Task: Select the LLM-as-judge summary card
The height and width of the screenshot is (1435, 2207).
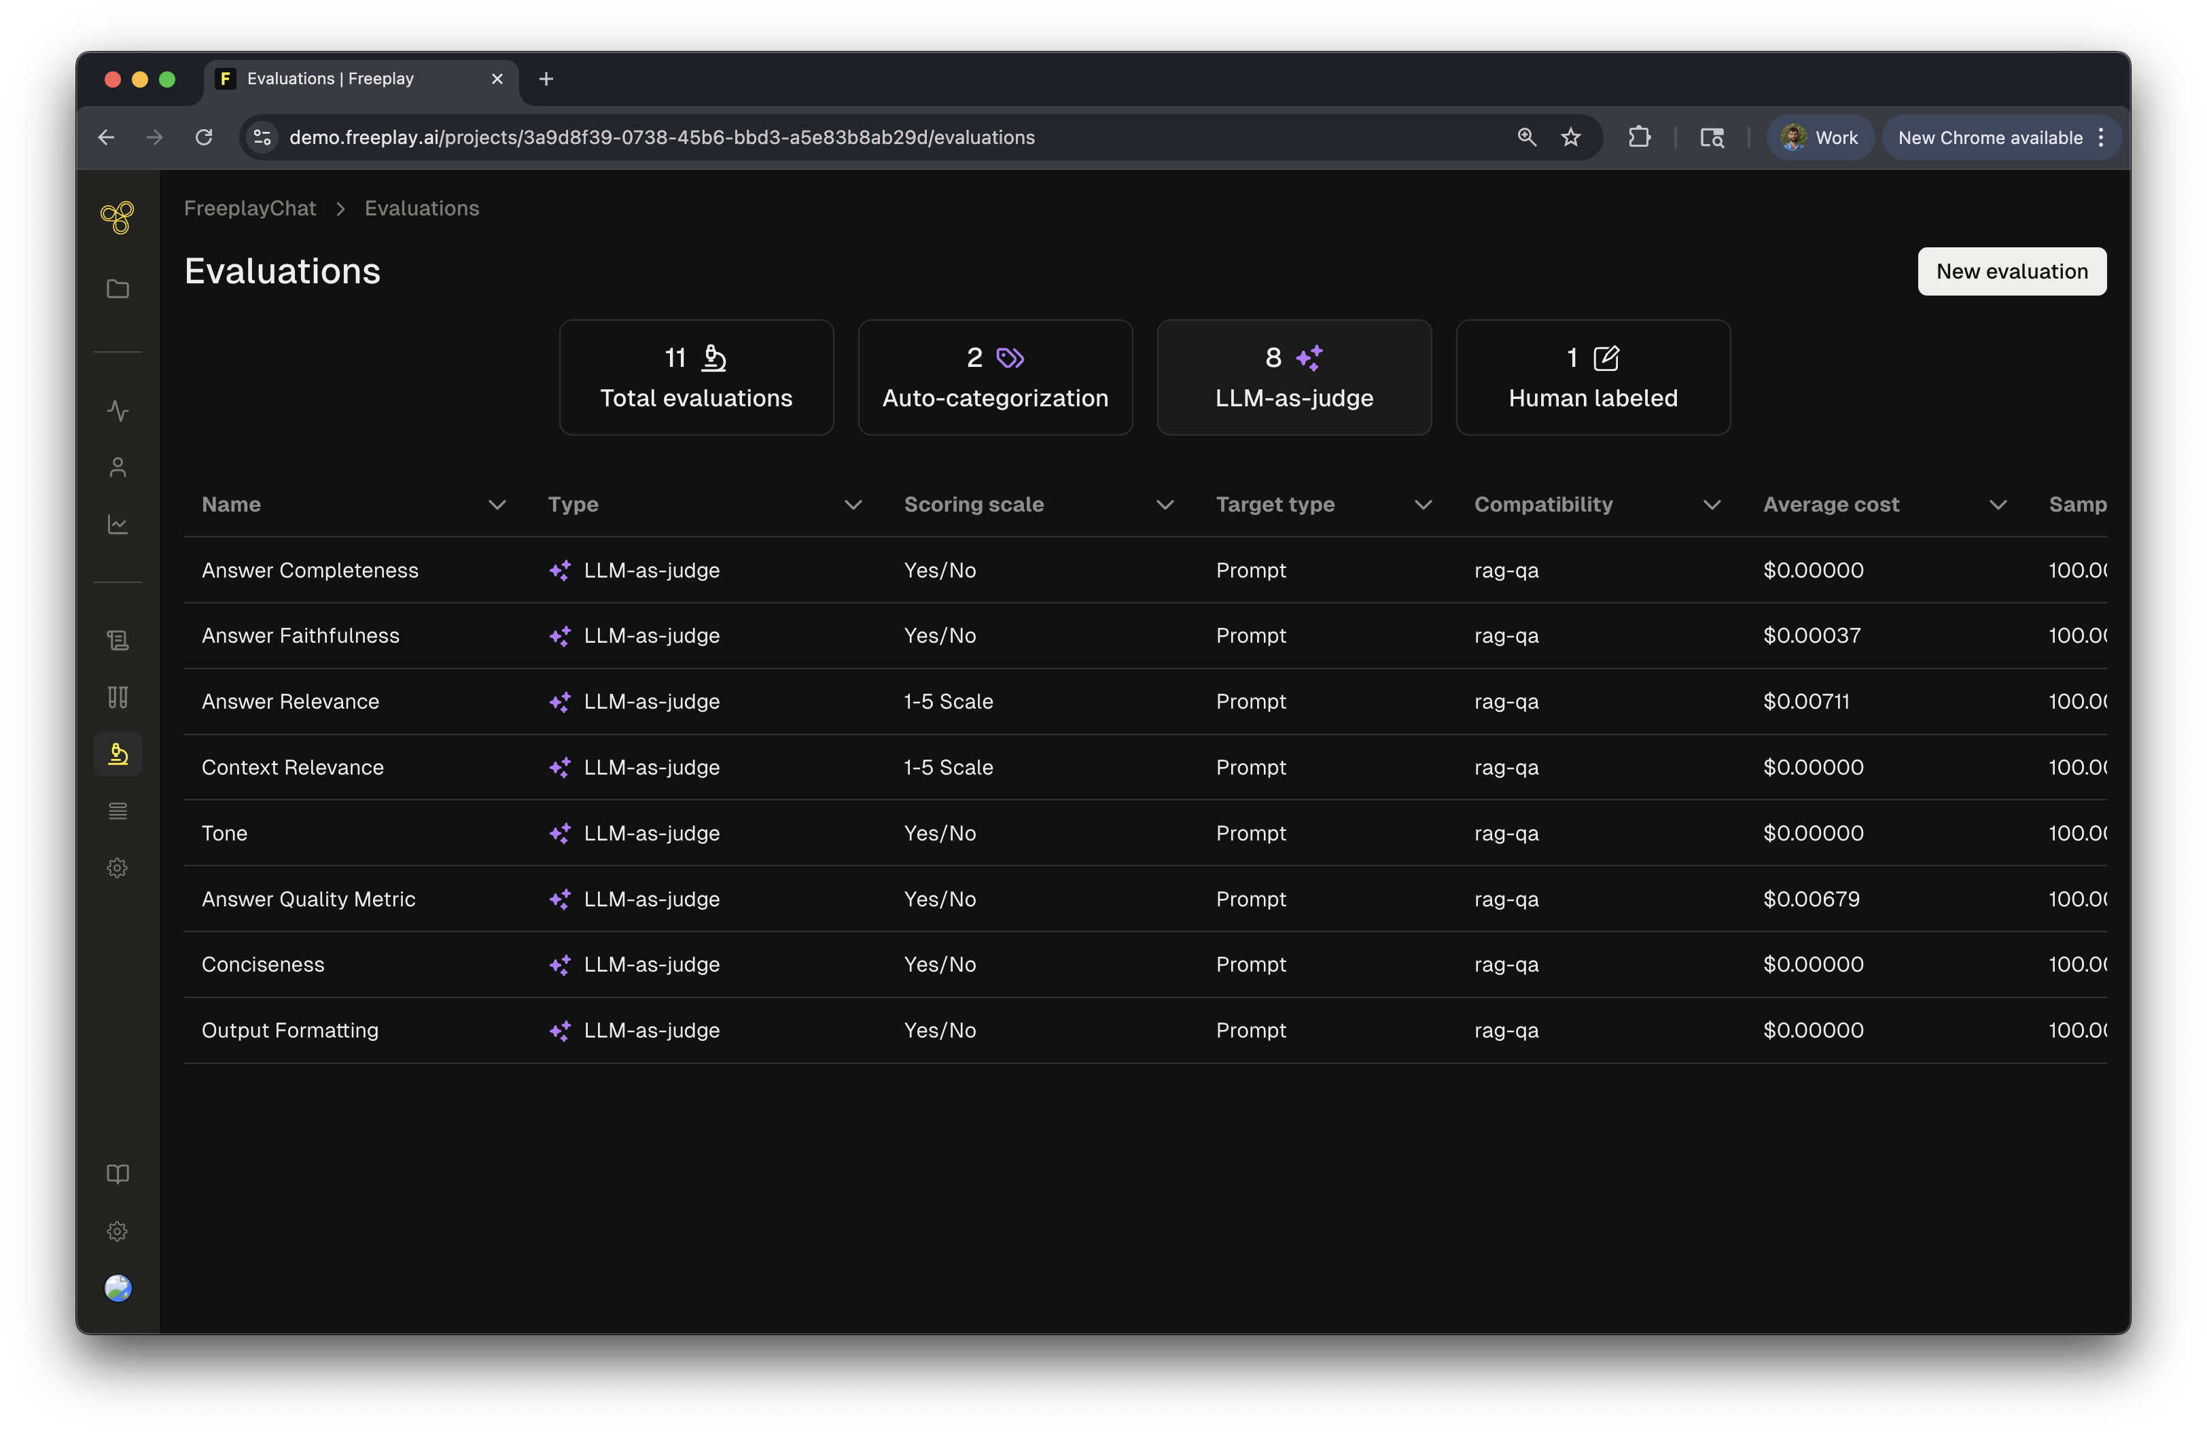Action: pyautogui.click(x=1294, y=377)
